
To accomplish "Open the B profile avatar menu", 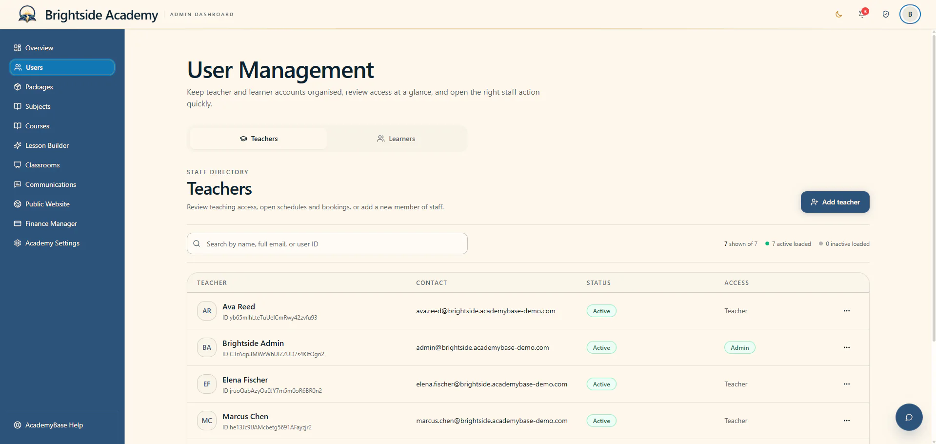I will (x=910, y=14).
